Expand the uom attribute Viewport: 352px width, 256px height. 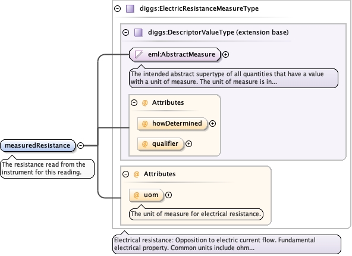168,195
